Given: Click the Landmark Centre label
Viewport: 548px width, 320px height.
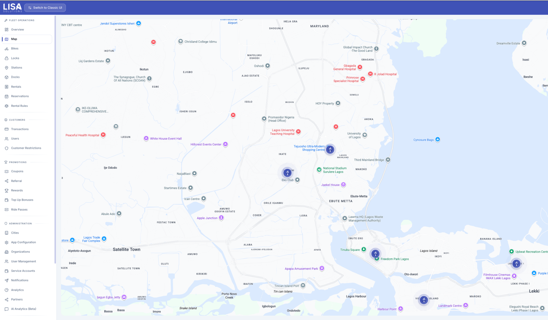Looking at the screenshot, I should point(450,306).
